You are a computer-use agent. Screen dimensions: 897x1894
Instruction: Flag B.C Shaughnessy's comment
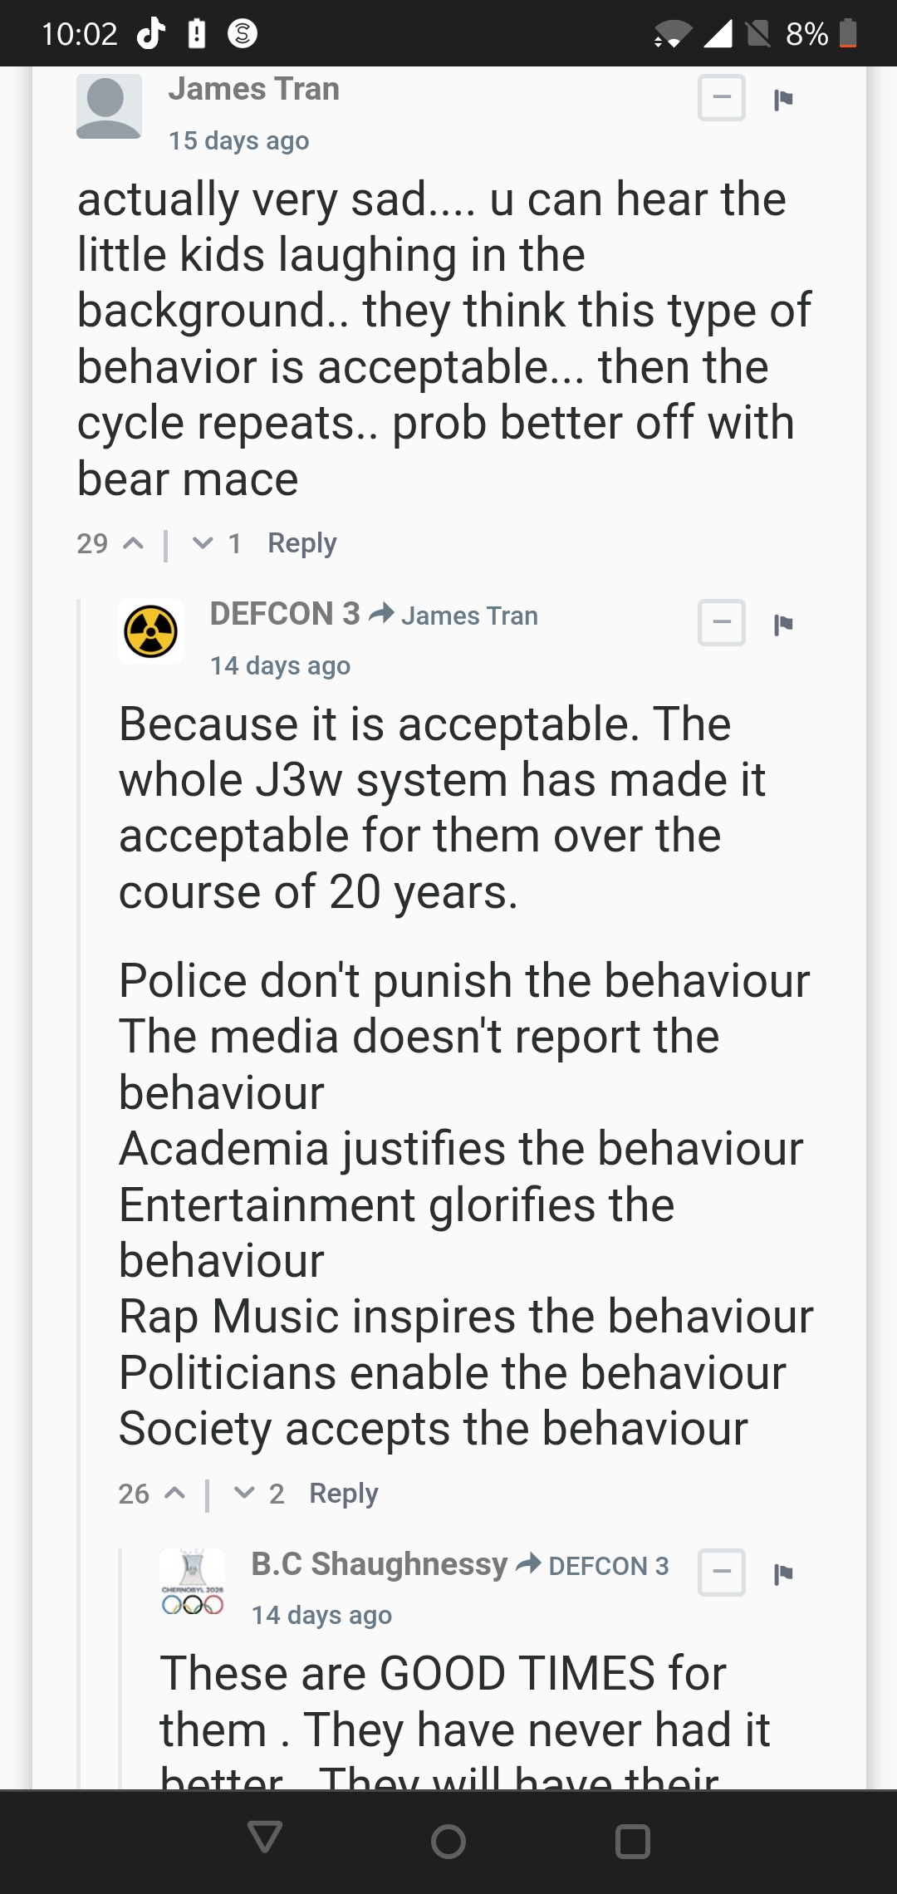(783, 1574)
